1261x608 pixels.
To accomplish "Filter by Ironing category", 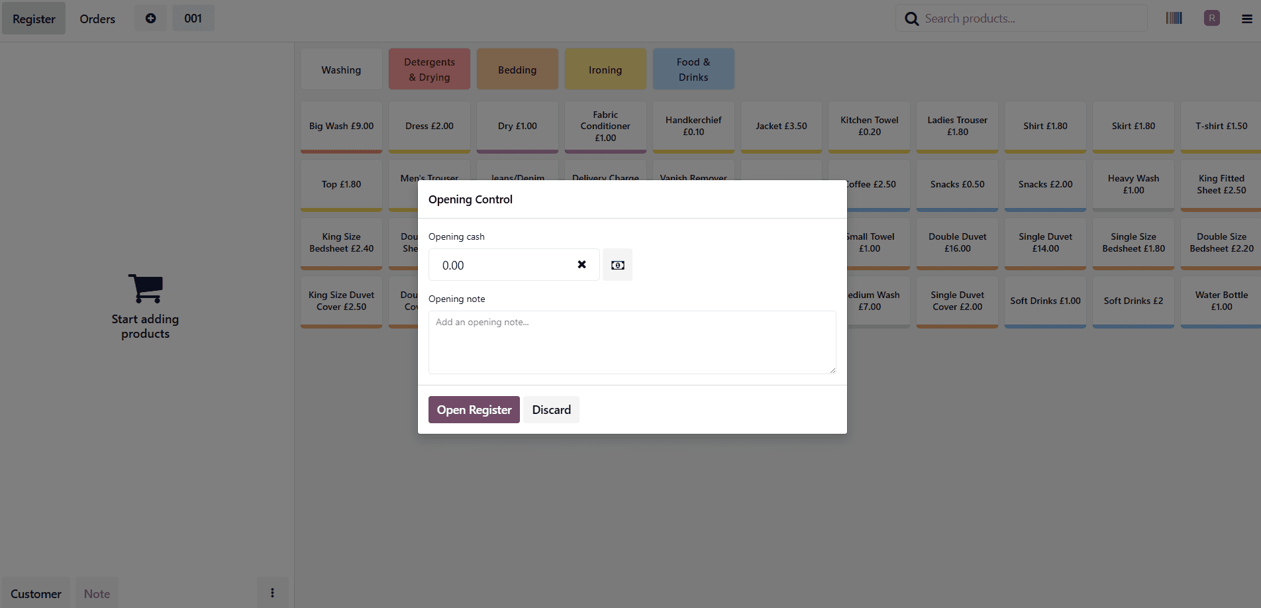I will (605, 70).
